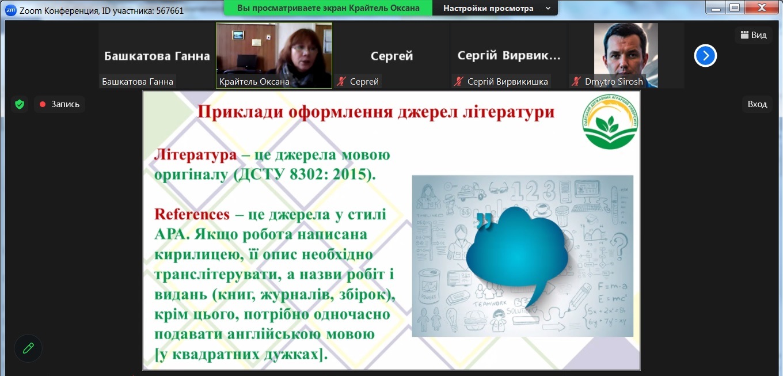Screen dimensions: 783x376
Task: Select the Сергей participant tile
Action: click(391, 56)
